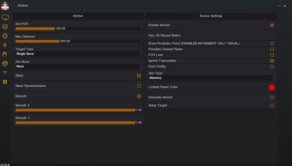
Task: Open the filter lines sidebar section
Action: click(x=5, y=73)
